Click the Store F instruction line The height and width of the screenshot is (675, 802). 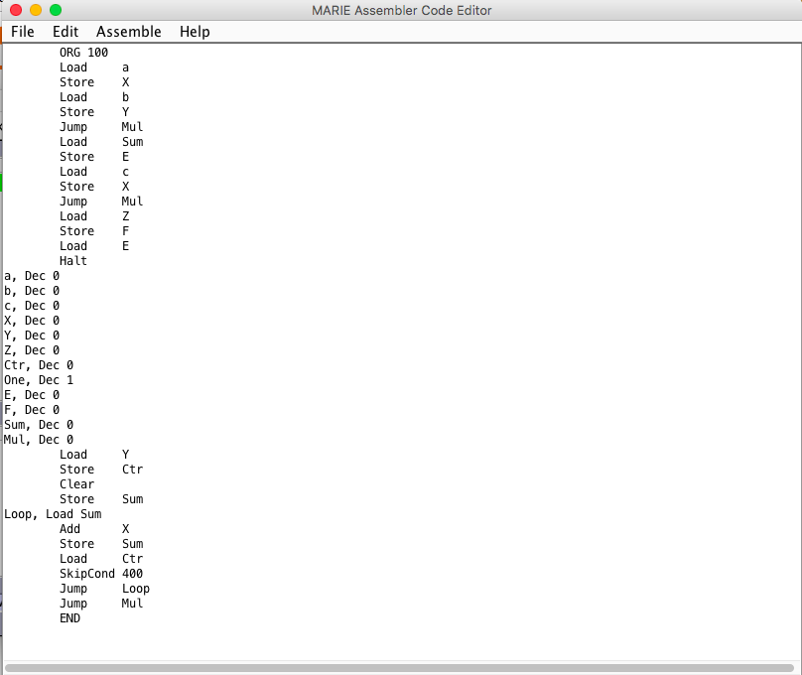pyautogui.click(x=97, y=230)
